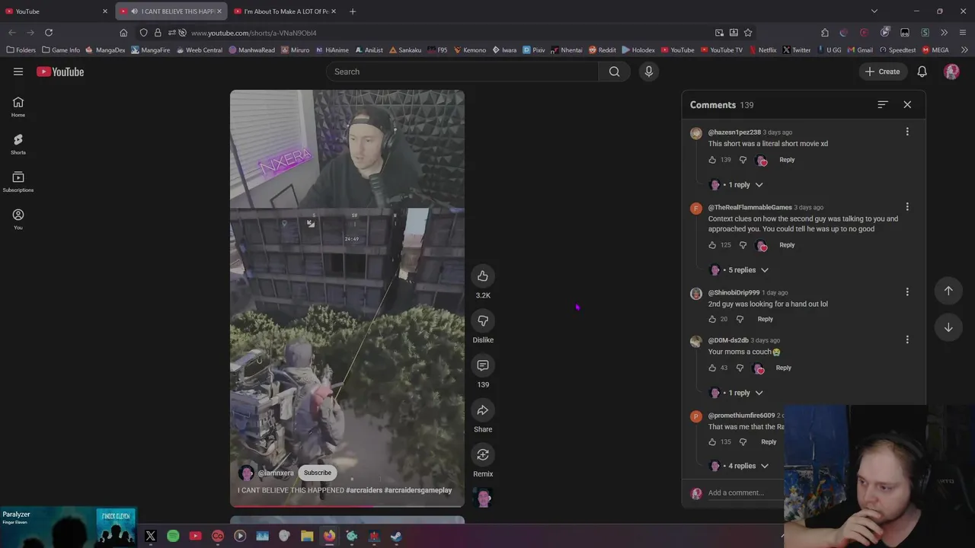Seek on the short's red progress bar

pyautogui.click(x=347, y=506)
